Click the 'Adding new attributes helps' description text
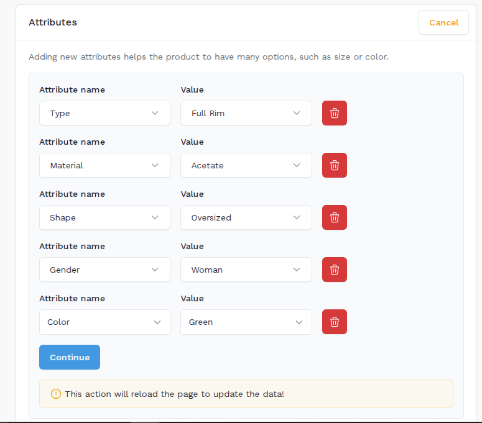This screenshot has width=482, height=423. tap(208, 57)
